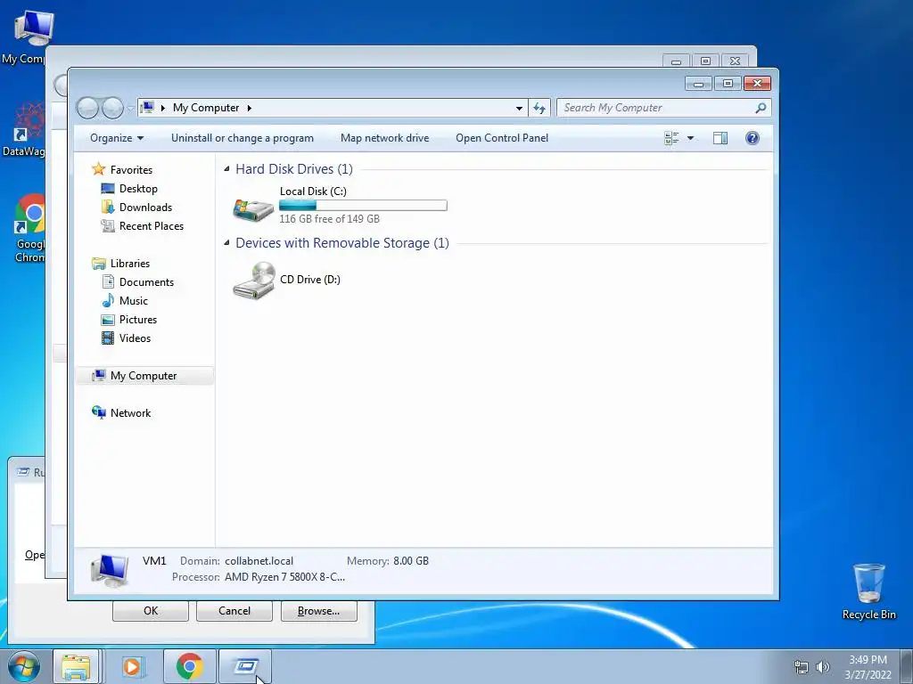This screenshot has width=913, height=684.
Task: Click Map network drive
Action: point(385,138)
